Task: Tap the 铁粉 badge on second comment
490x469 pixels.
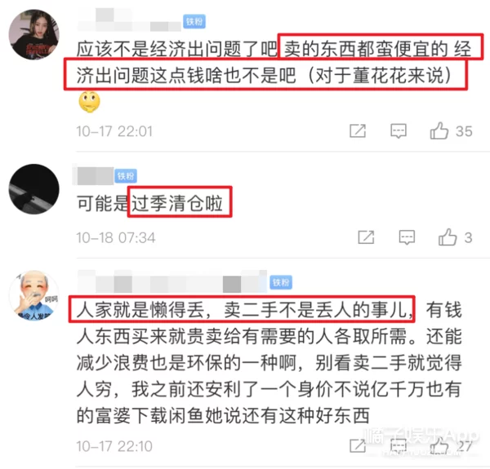Action: [126, 176]
